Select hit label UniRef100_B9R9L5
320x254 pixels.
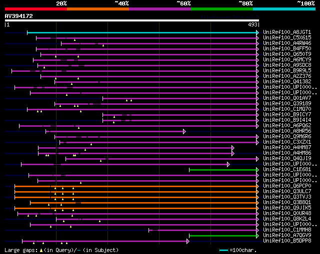click(x=287, y=71)
